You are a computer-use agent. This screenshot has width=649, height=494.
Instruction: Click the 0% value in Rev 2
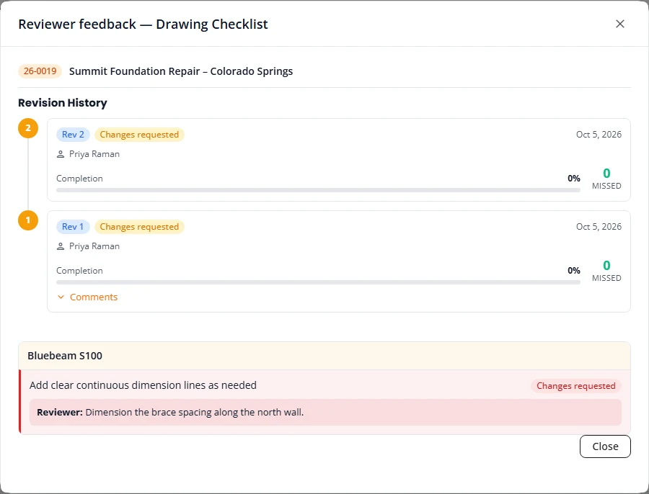[574, 178]
